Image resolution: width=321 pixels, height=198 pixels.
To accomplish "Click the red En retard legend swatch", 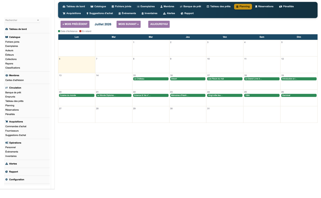I will click(x=80, y=31).
